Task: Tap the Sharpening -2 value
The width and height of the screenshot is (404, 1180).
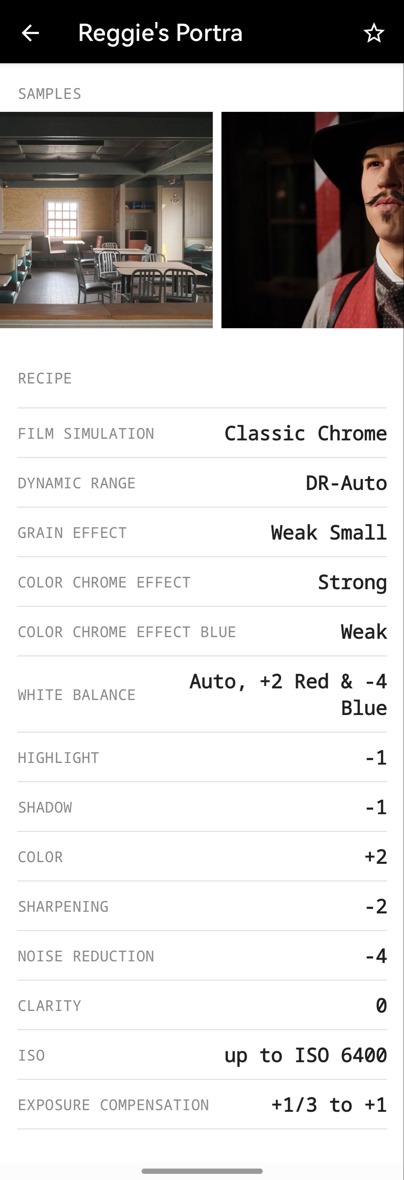Action: coord(376,906)
